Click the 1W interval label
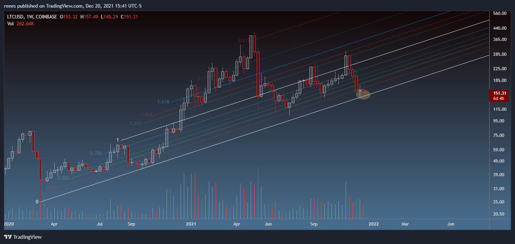 [29, 17]
